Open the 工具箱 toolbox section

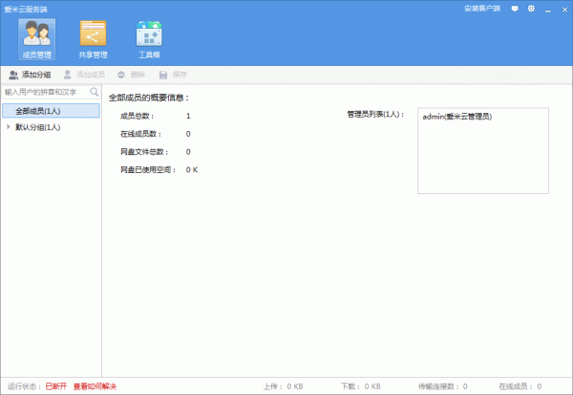[149, 39]
